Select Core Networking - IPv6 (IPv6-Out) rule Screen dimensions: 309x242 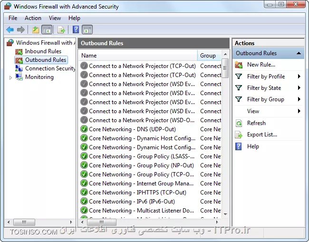tap(132, 202)
